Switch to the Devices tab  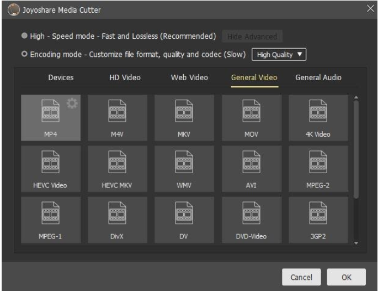[61, 77]
